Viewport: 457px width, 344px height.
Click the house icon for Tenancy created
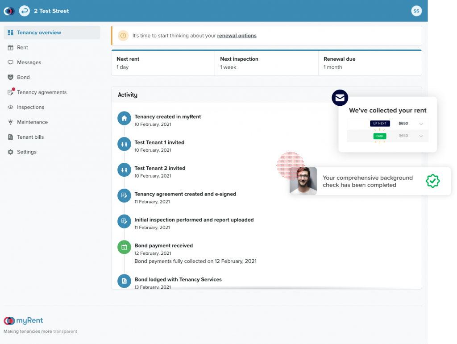[124, 118]
